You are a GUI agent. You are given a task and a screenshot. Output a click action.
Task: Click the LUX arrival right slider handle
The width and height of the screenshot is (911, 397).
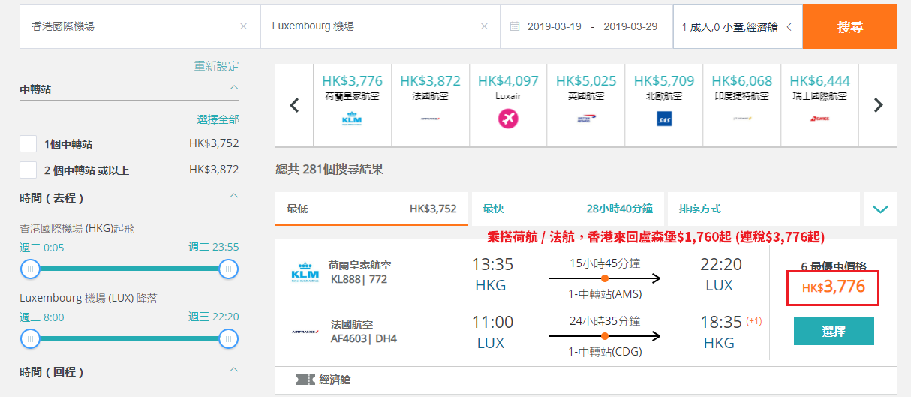tap(229, 338)
